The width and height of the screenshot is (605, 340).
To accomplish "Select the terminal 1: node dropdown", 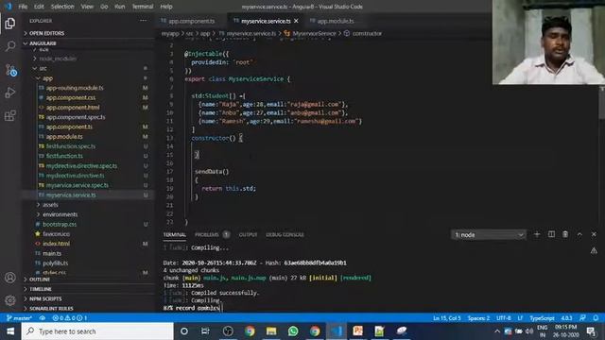I will click(x=489, y=235).
